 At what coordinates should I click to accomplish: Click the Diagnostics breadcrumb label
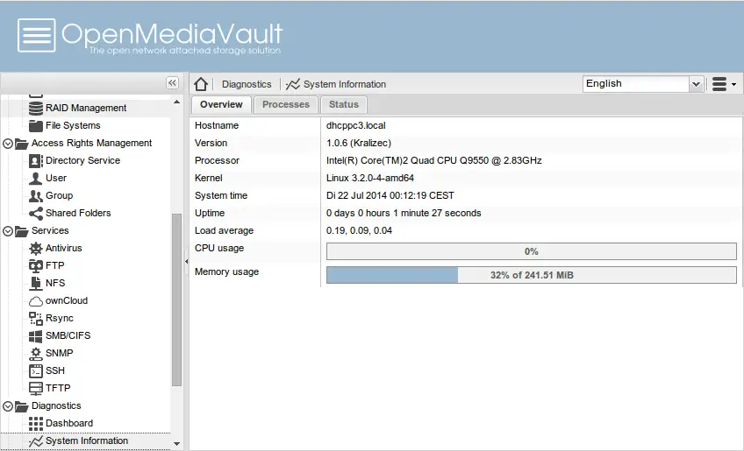point(247,84)
